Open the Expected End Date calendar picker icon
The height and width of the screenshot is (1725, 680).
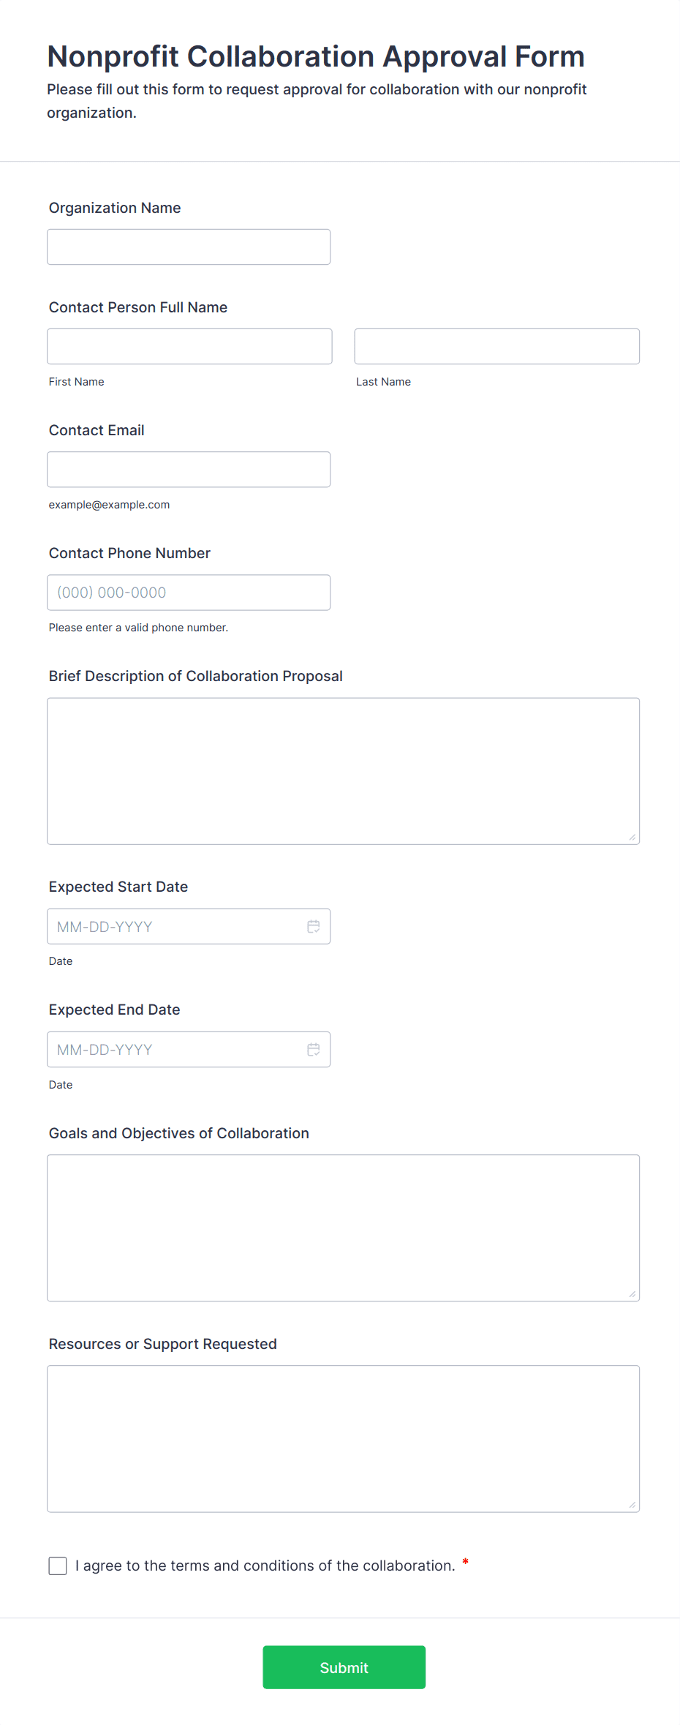click(x=313, y=1049)
